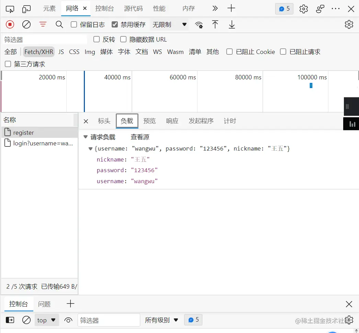
Task: Add a drawer tab with plus icon
Action: [70, 304]
